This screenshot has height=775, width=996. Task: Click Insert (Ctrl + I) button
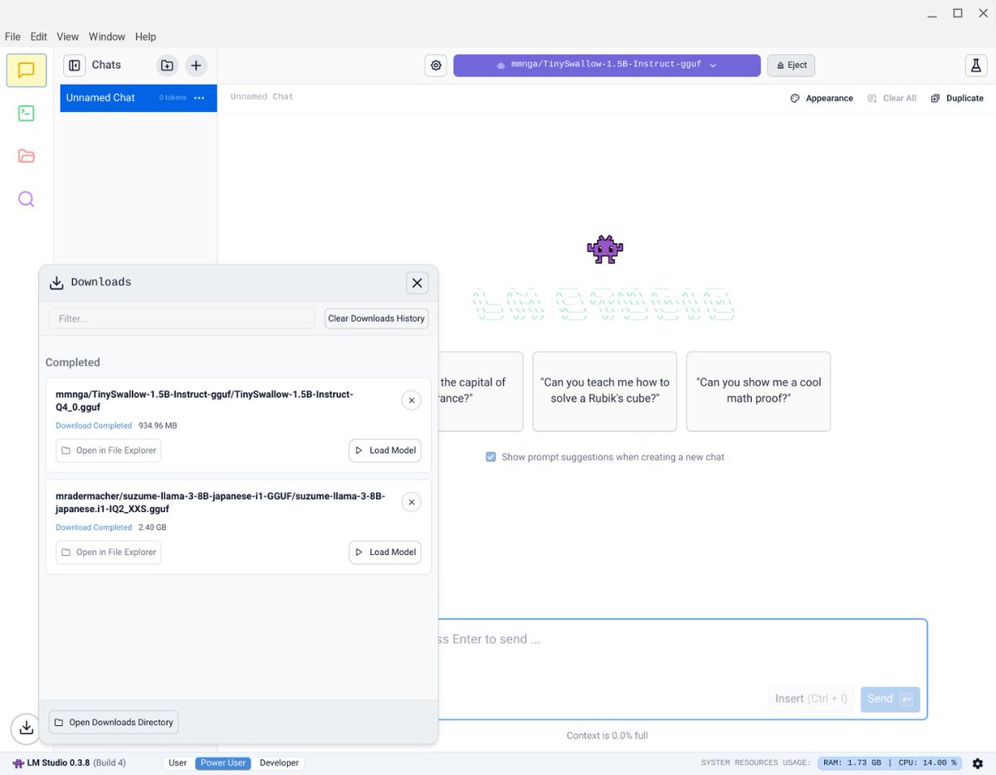pyautogui.click(x=811, y=699)
